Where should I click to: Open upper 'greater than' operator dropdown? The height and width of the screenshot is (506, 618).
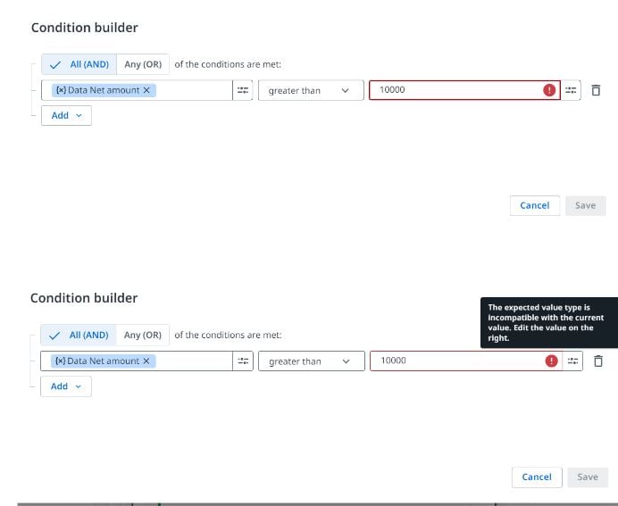311,90
